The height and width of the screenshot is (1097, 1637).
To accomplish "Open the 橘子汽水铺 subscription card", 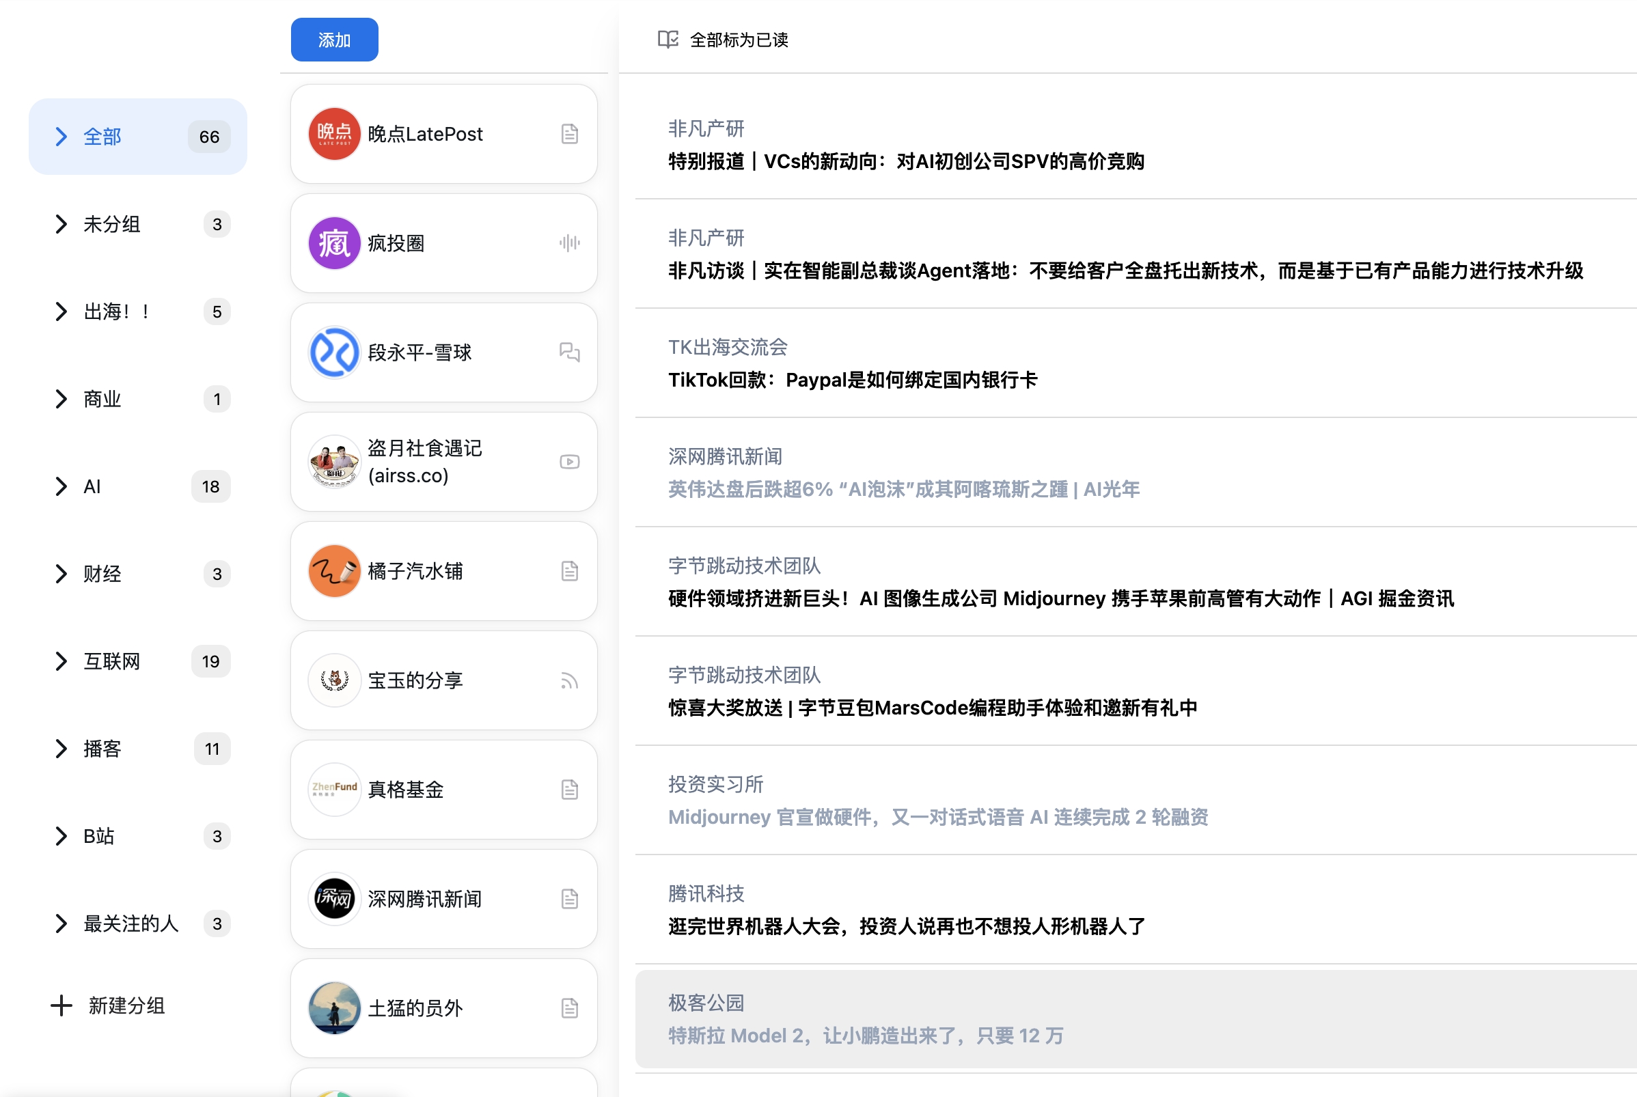I will (x=443, y=571).
